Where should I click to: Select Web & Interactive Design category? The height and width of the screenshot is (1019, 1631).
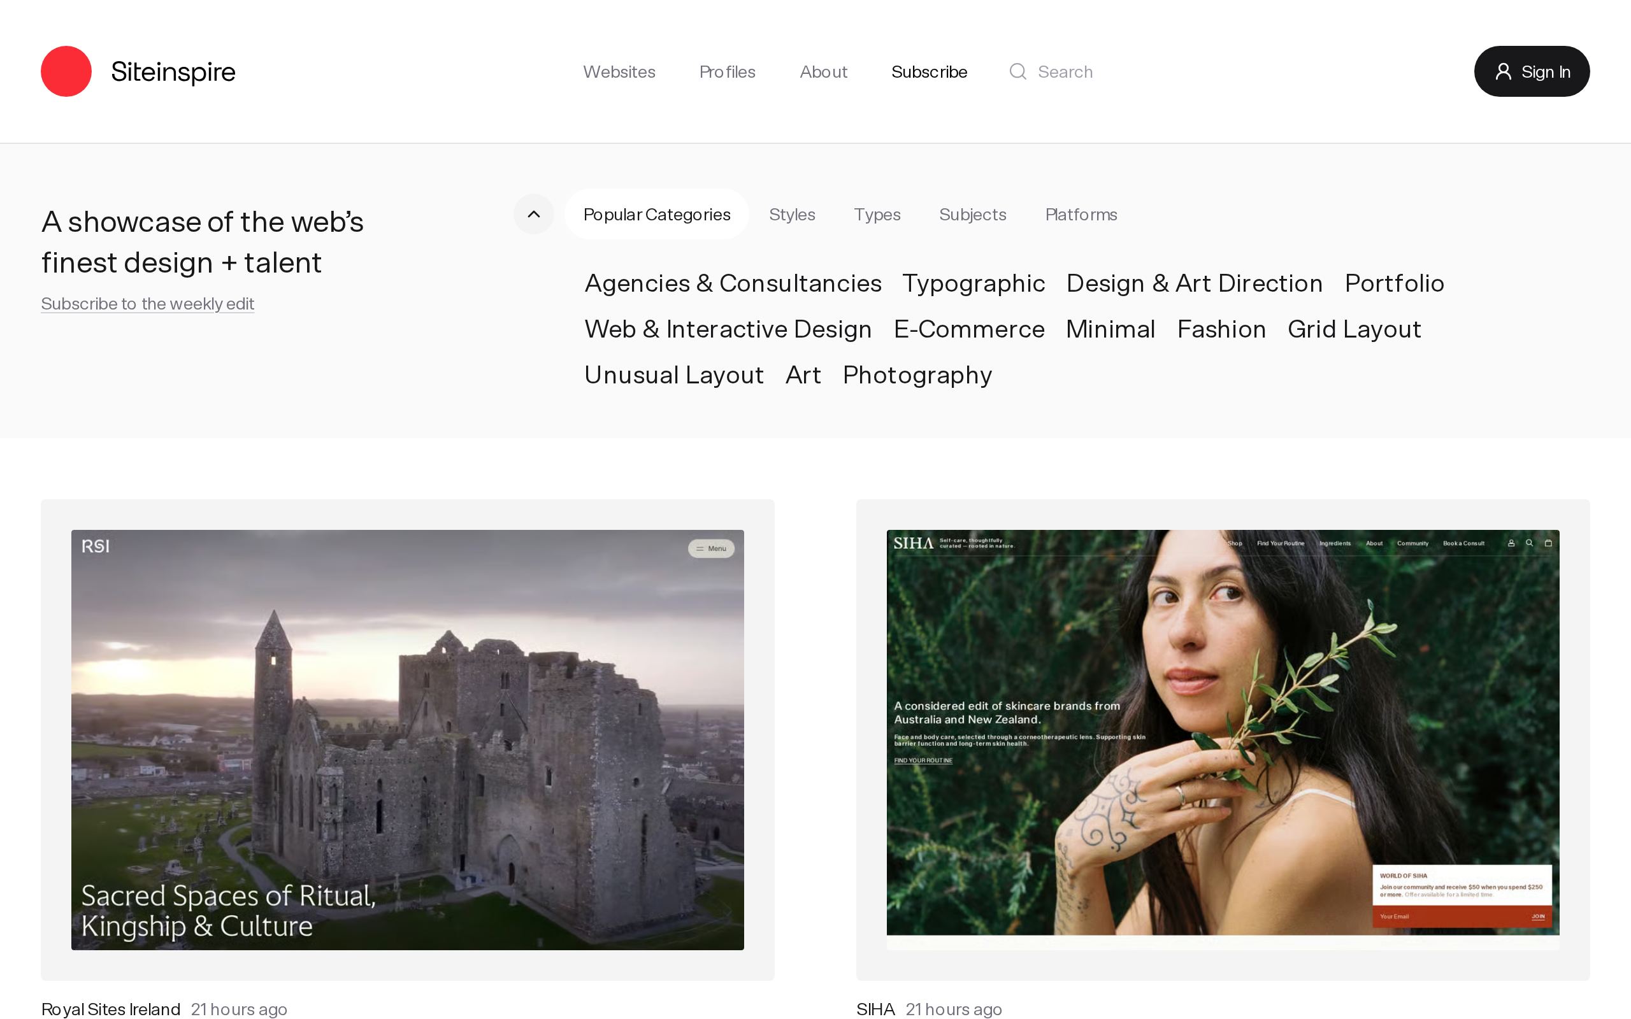pos(728,329)
